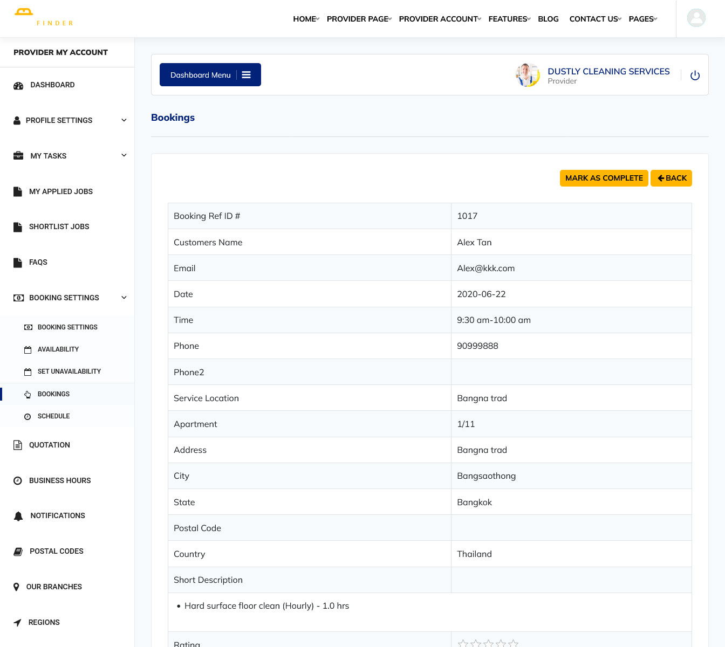Collapse the Booking Settings section chevron

pos(124,298)
